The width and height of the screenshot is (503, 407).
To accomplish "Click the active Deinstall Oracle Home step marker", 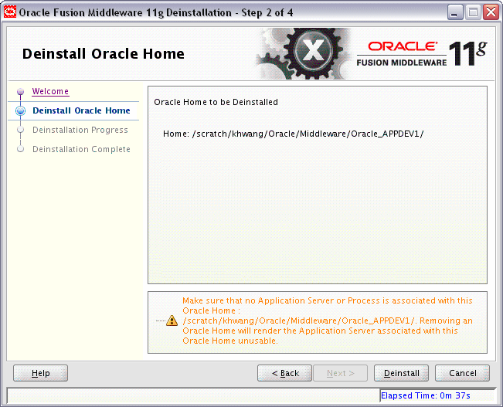I will pos(21,111).
